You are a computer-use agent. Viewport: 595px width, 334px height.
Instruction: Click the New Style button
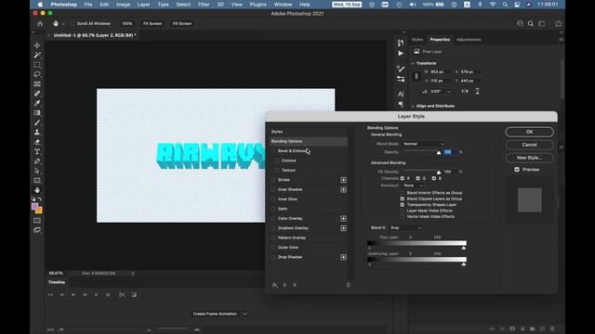[x=529, y=158]
